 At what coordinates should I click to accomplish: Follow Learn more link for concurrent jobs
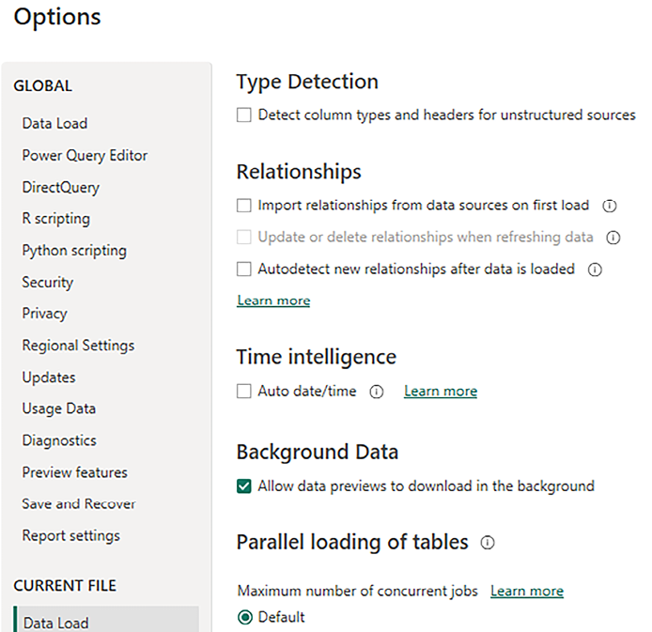click(527, 592)
